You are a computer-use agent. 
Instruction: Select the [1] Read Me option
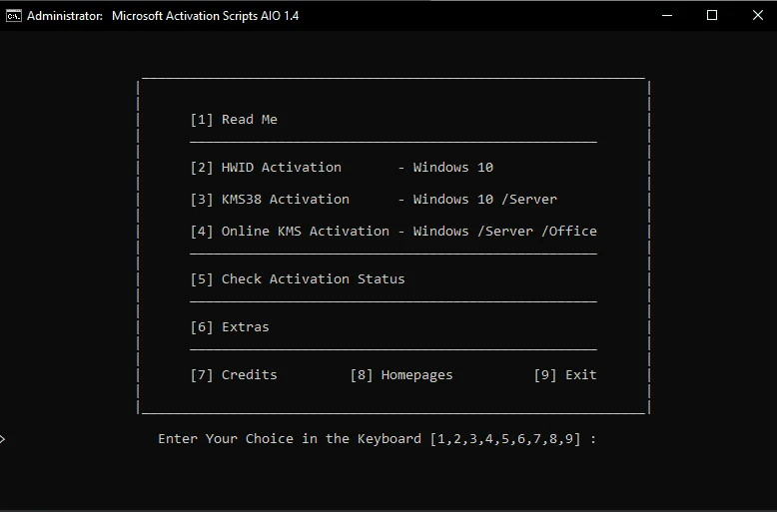click(x=234, y=120)
